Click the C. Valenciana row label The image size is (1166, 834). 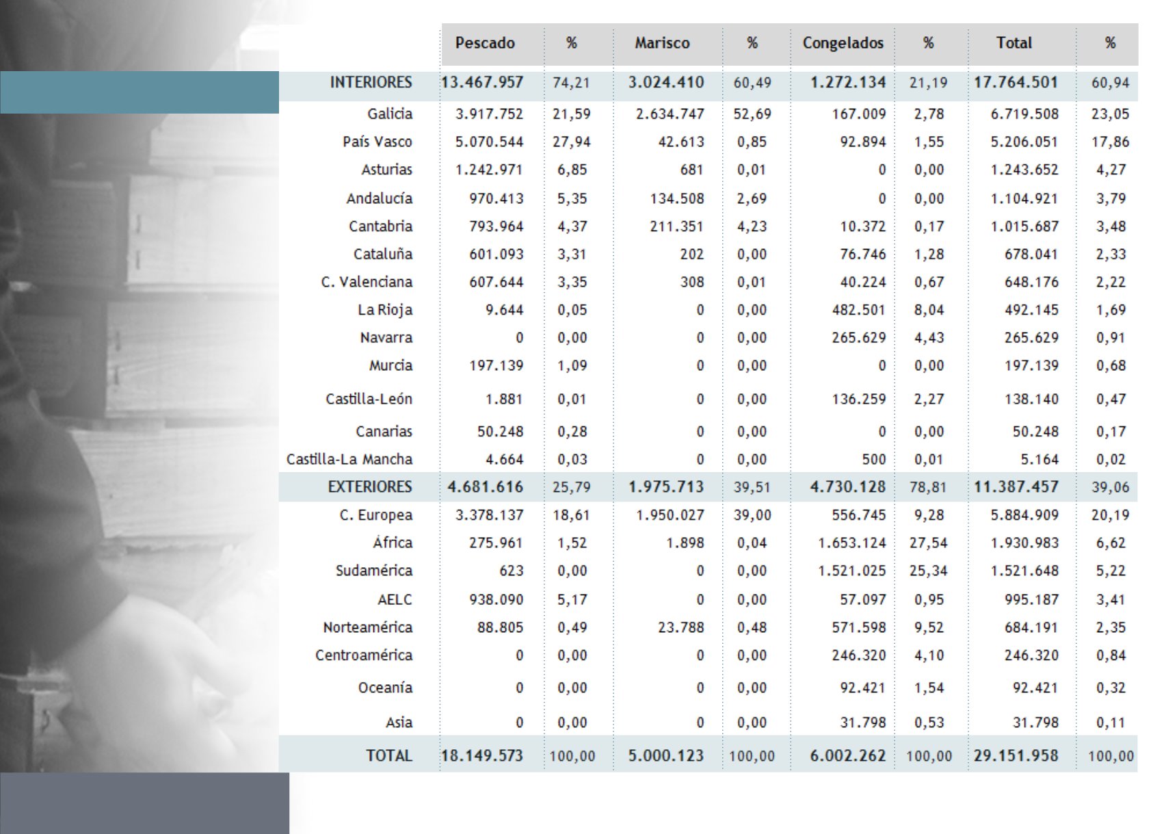(x=367, y=282)
